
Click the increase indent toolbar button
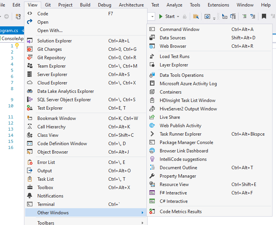click(244, 16)
